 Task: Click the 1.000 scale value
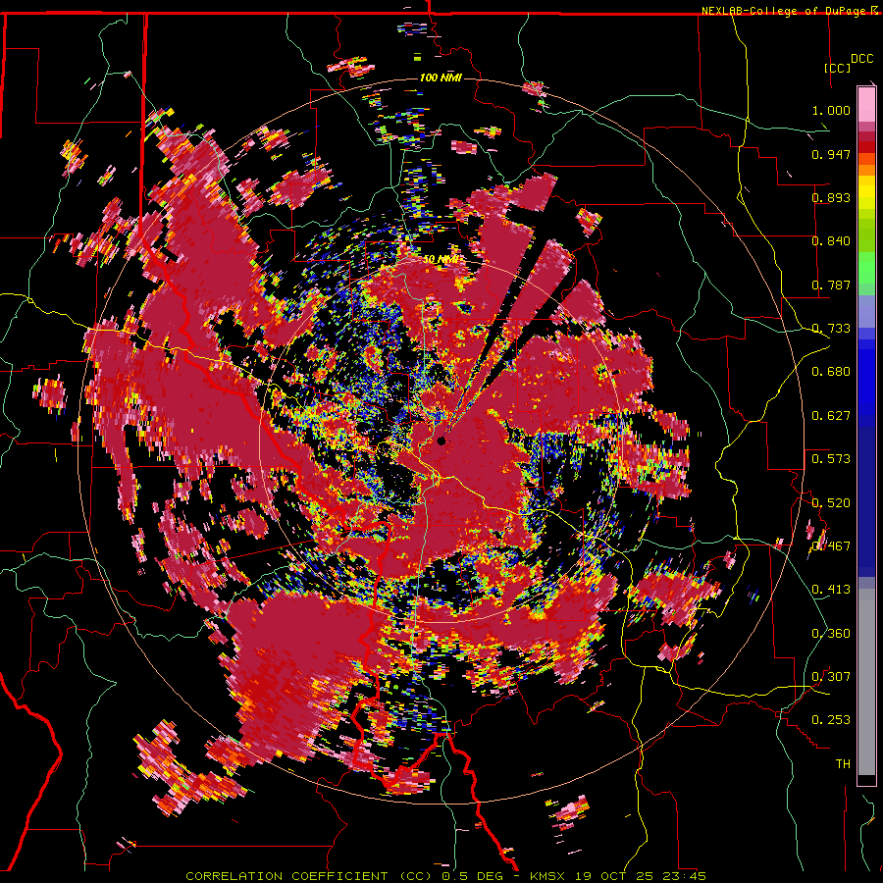click(831, 110)
